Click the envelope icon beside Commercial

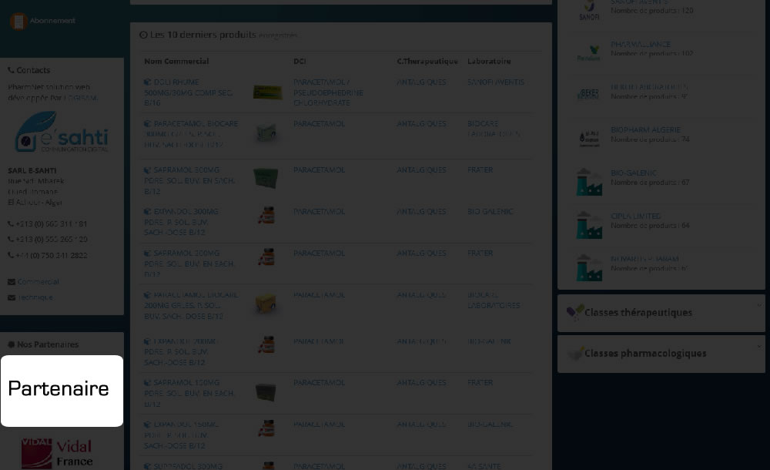(x=12, y=282)
